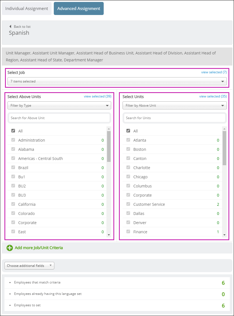Image resolution: width=234 pixels, height=316 pixels.
Task: Toggle the Colorado checkbox
Action: coord(13,213)
